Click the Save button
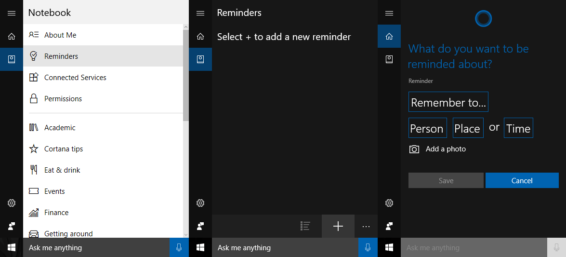The image size is (566, 257). (x=446, y=180)
